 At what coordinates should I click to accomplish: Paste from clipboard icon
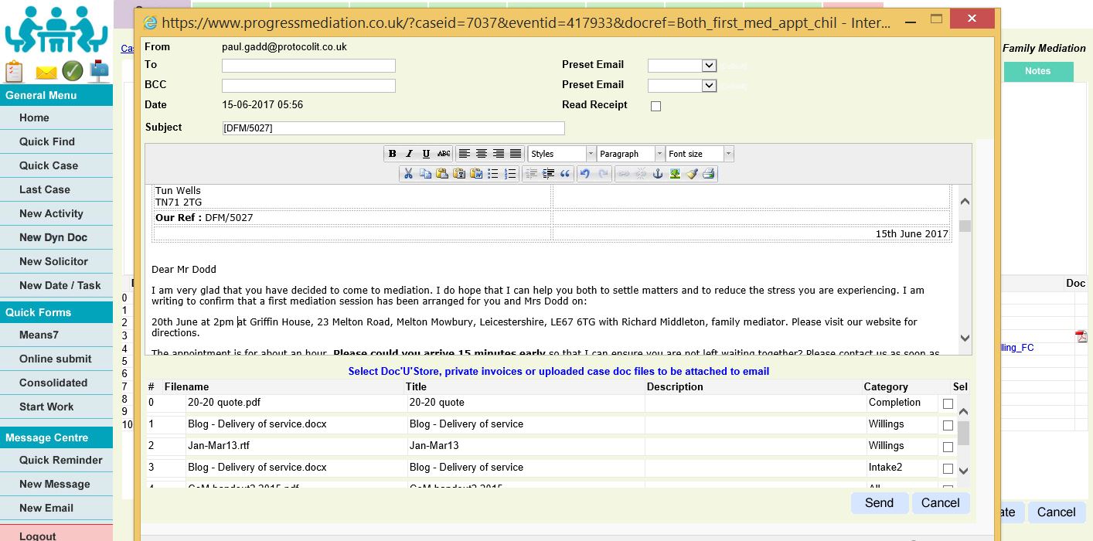pos(442,174)
